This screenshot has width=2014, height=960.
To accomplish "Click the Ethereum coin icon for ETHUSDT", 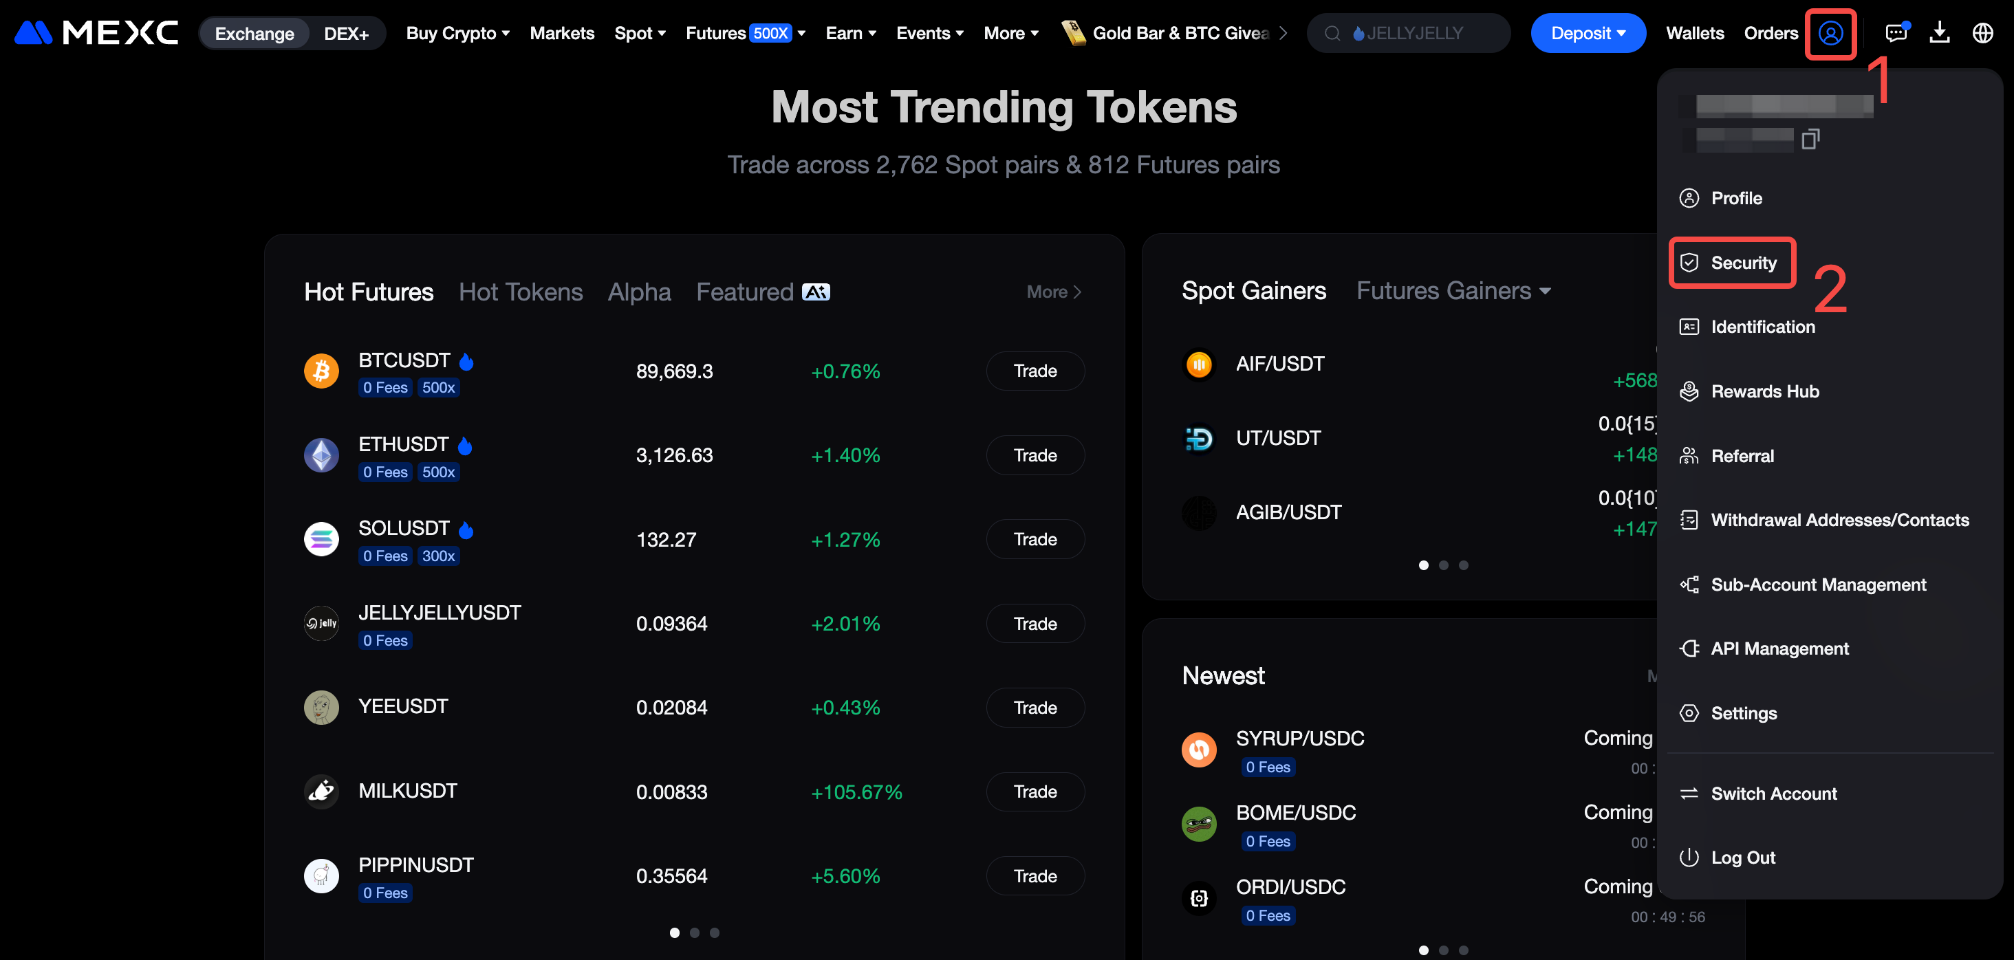I will click(321, 455).
